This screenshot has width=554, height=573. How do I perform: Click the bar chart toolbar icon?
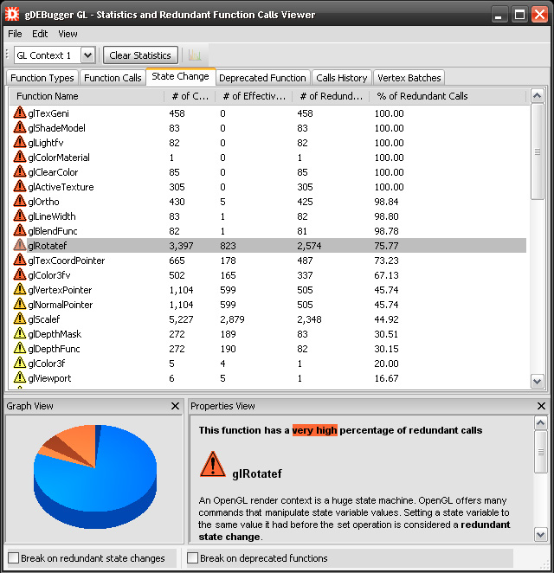pyautogui.click(x=195, y=55)
